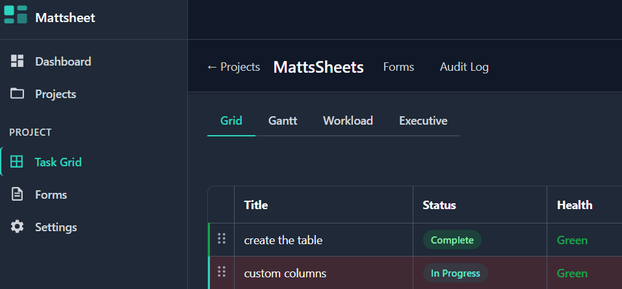Click the MattsSheets project title
Screen dimensions: 622x289
coord(318,67)
